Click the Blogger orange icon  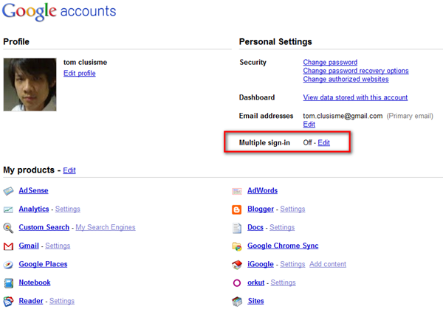click(237, 209)
